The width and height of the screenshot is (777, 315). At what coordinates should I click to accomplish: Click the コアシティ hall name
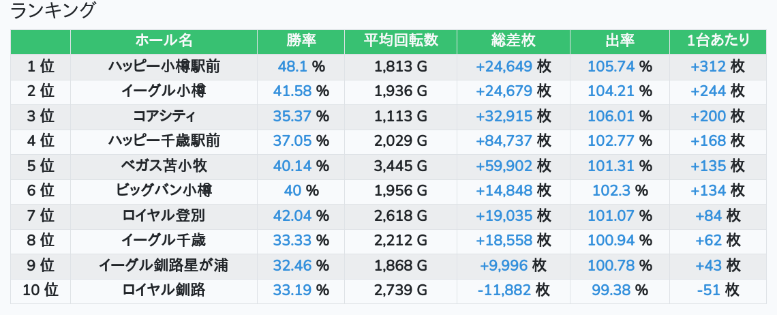click(x=164, y=116)
